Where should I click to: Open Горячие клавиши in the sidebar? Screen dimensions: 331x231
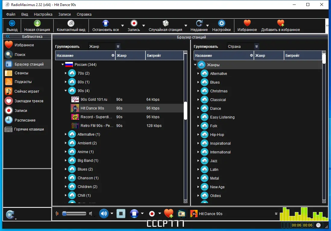pos(27,129)
